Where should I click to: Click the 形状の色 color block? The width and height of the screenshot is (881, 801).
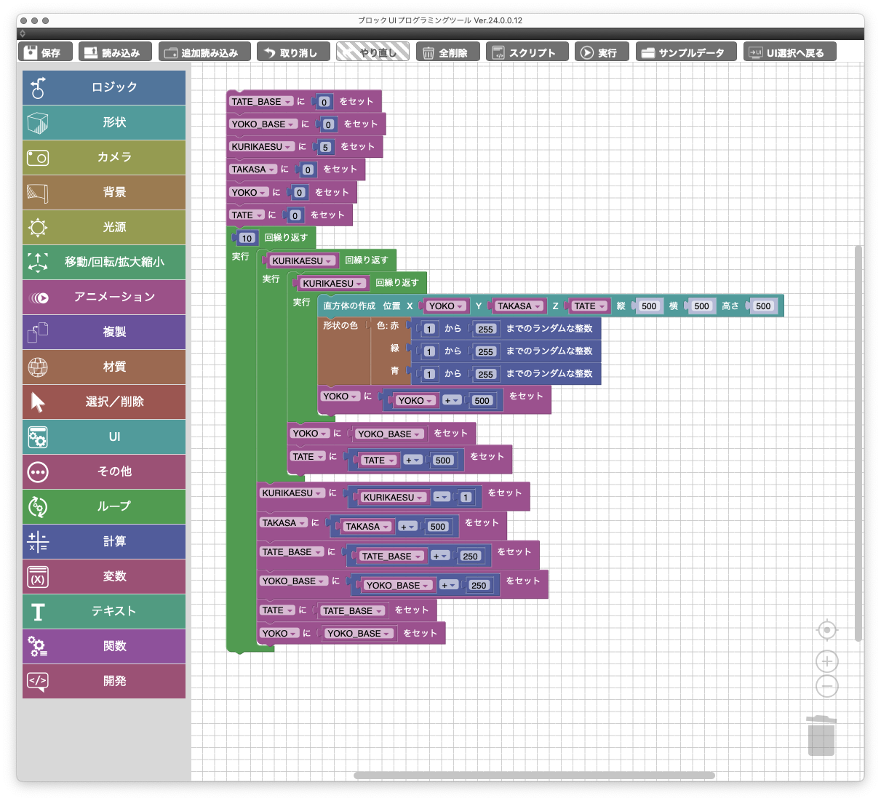[x=340, y=326]
